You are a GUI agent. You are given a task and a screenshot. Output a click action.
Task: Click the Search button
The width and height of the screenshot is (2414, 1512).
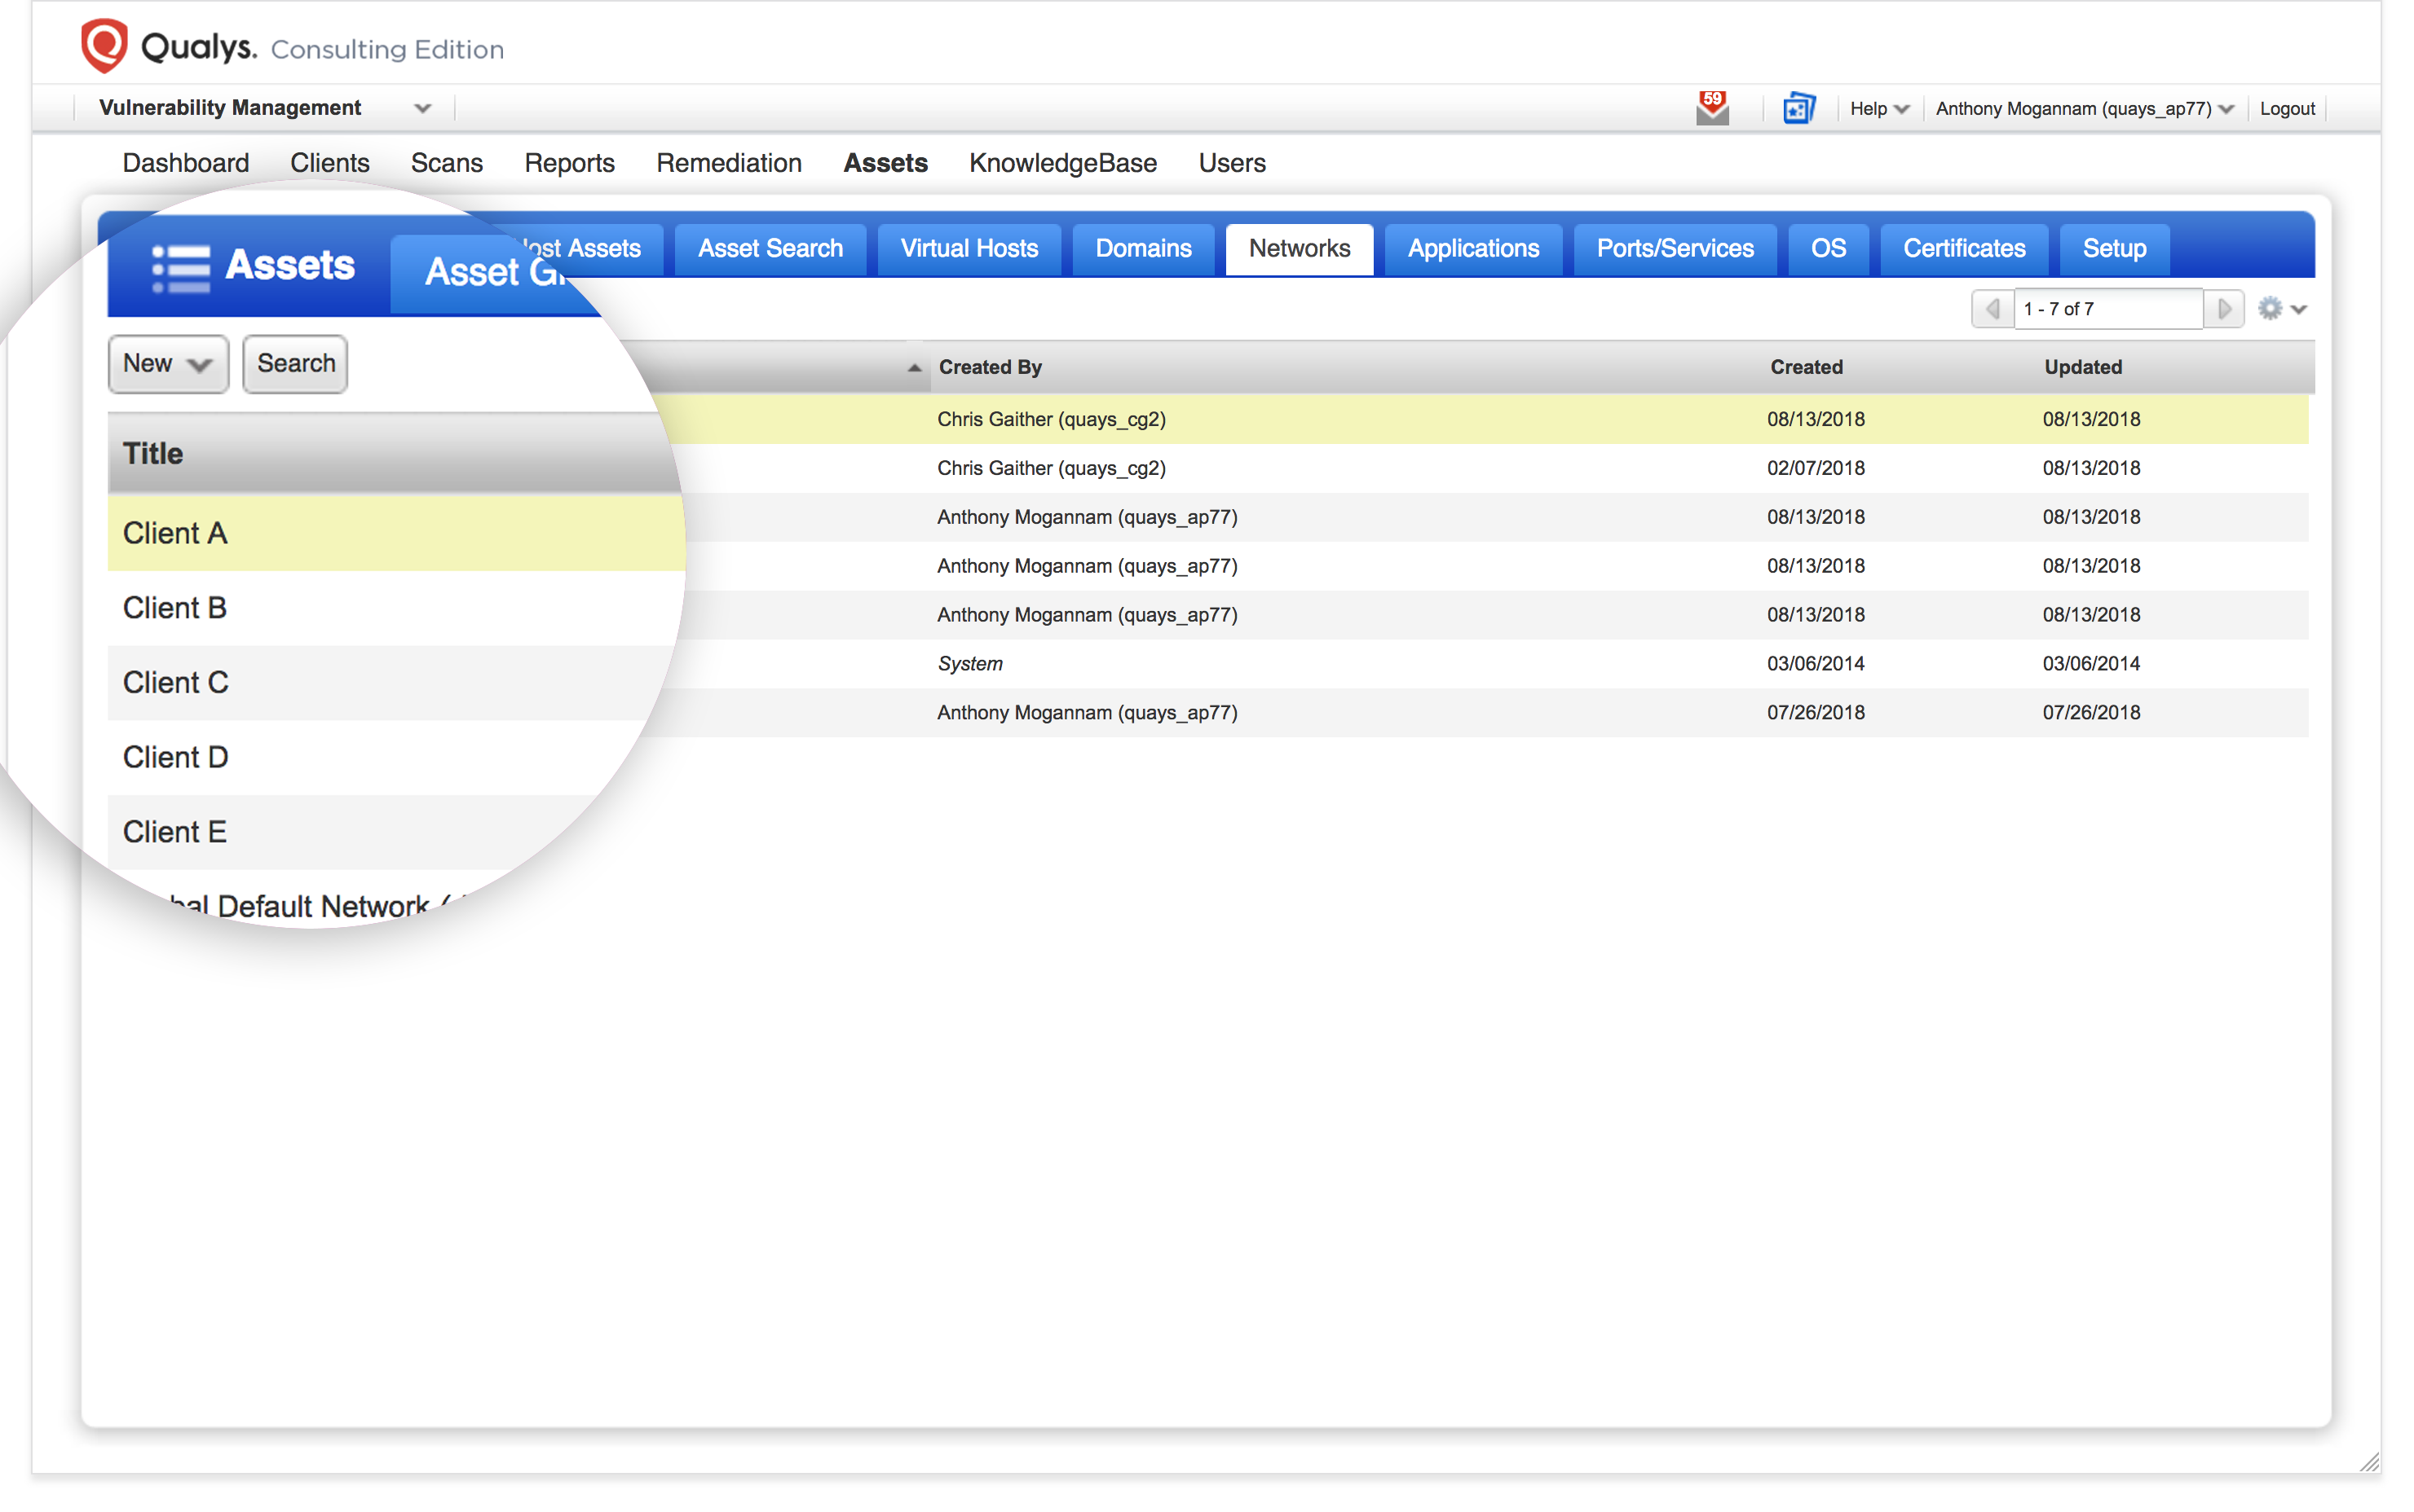click(295, 364)
